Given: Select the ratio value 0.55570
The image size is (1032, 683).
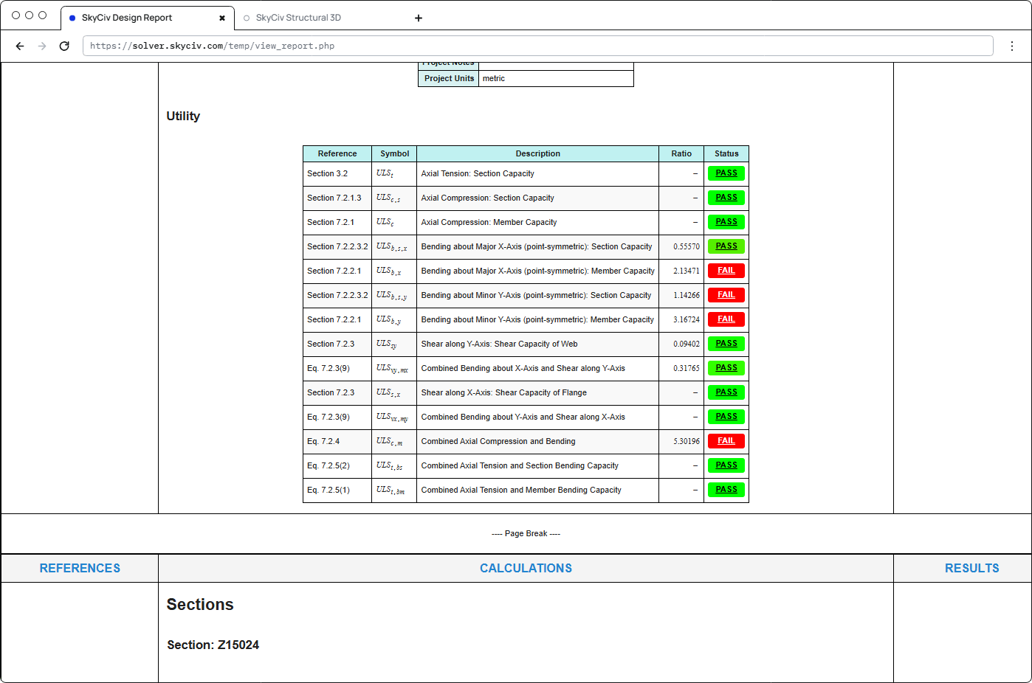Looking at the screenshot, I should pos(687,246).
